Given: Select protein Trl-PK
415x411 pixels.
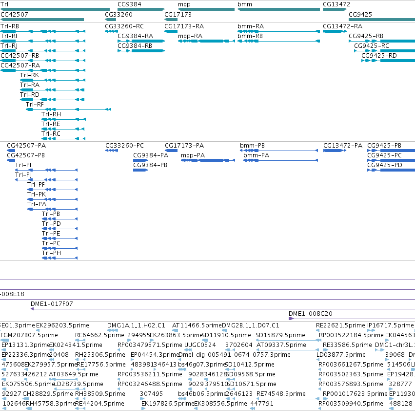Looking at the screenshot, I should click(x=52, y=199).
